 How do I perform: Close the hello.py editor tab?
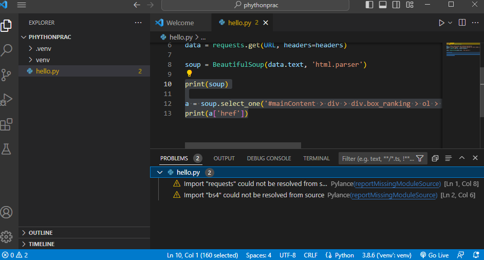click(x=266, y=23)
